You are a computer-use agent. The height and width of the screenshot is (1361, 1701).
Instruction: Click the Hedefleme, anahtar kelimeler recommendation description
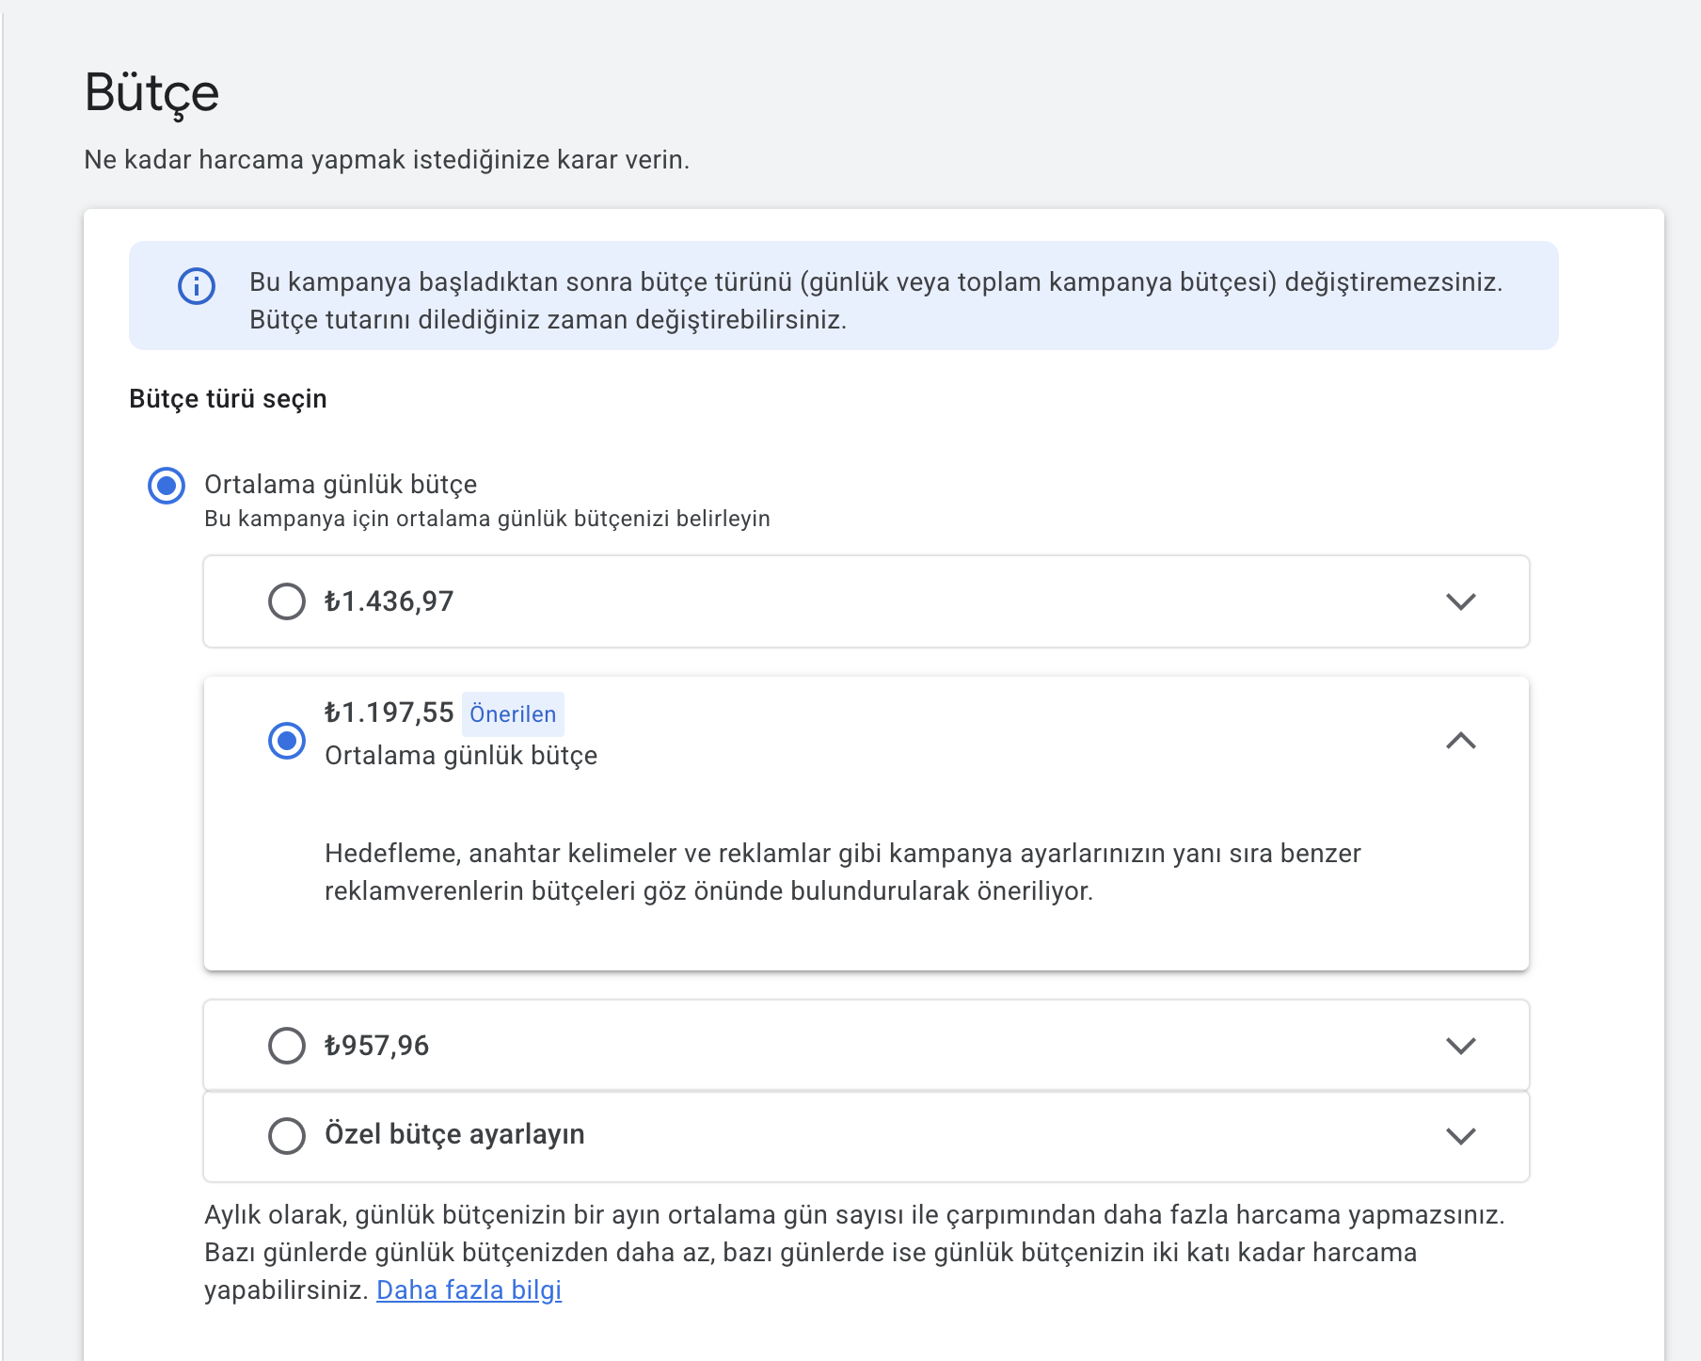point(843,873)
